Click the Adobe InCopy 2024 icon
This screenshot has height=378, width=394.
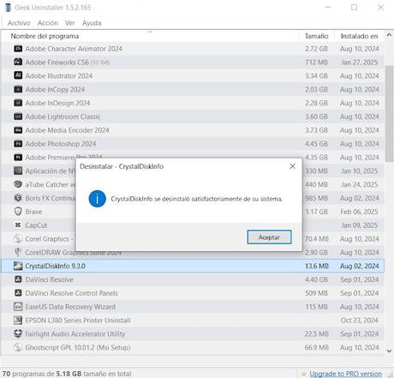(18, 89)
